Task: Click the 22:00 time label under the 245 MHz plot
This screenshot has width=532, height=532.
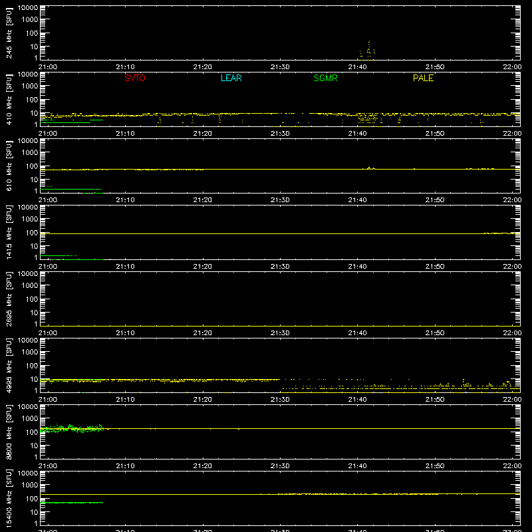Action: click(512, 67)
